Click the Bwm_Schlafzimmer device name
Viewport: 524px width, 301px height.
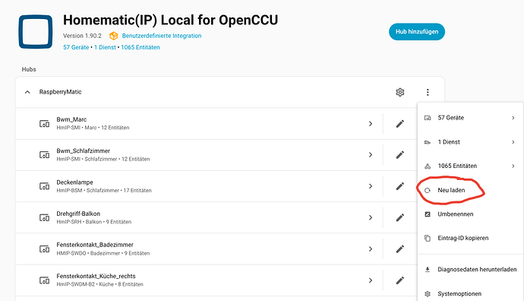click(84, 150)
